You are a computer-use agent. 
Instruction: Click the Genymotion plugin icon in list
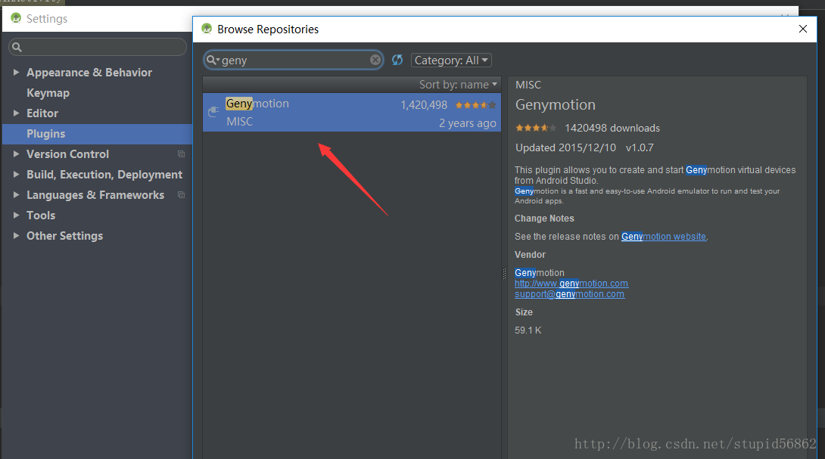213,111
